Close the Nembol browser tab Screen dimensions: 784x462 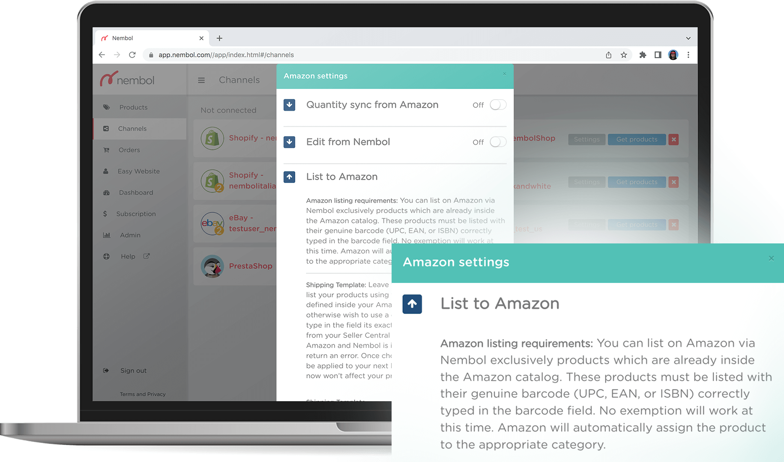(x=201, y=38)
